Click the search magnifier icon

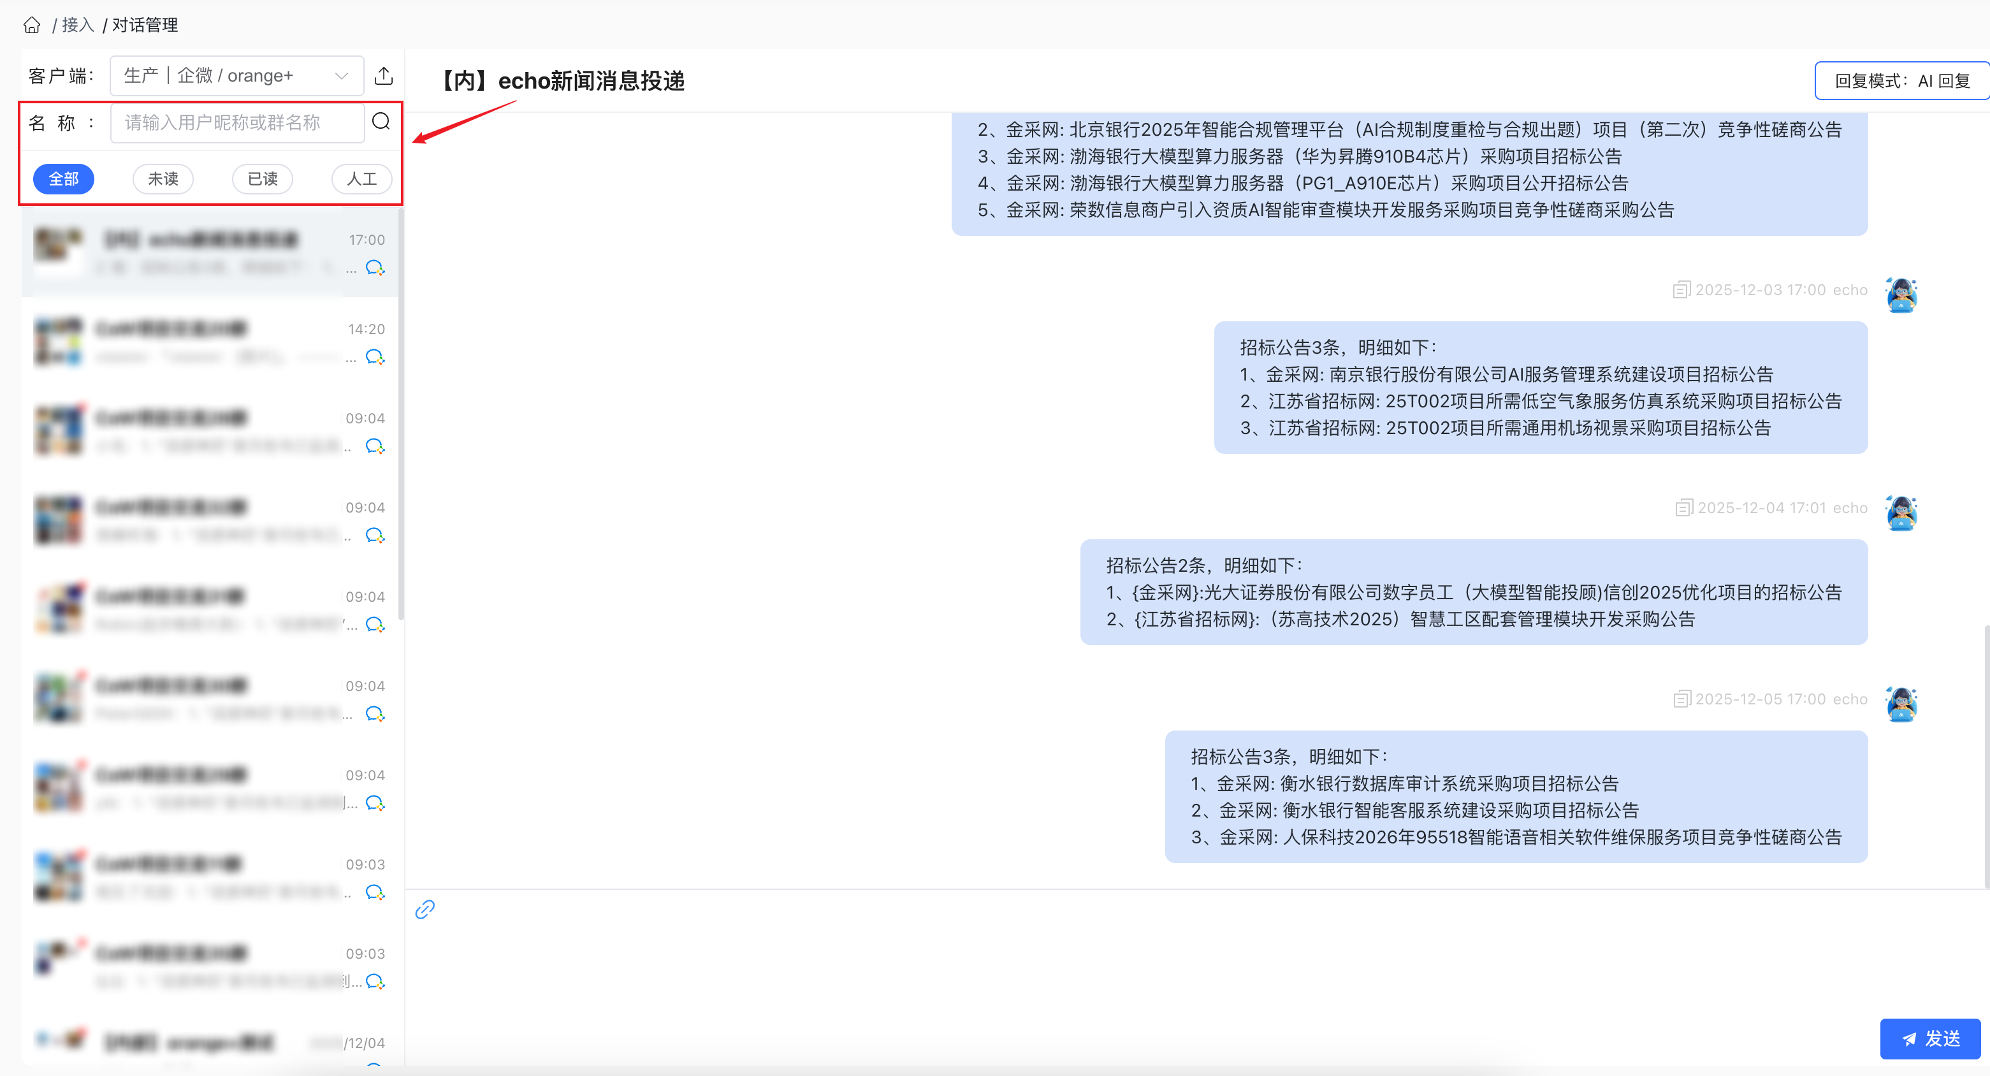coord(381,122)
